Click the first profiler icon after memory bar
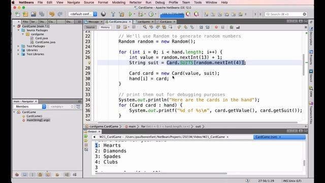 (x=188, y=14)
